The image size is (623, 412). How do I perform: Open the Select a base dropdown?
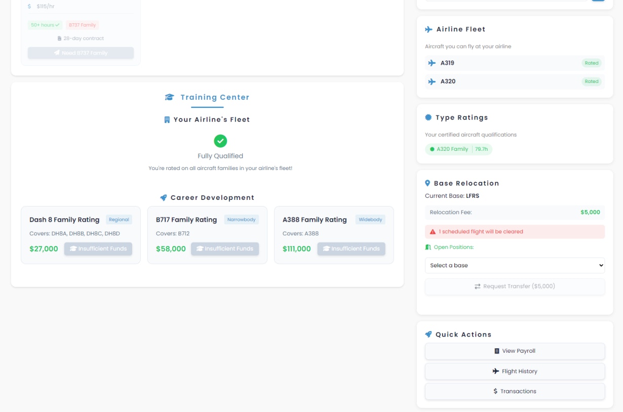(x=515, y=265)
